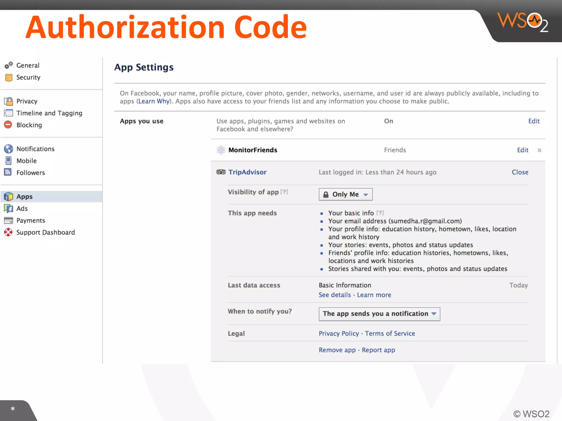The height and width of the screenshot is (421, 562).
Task: Edit the Apps you use setting
Action: (x=534, y=121)
